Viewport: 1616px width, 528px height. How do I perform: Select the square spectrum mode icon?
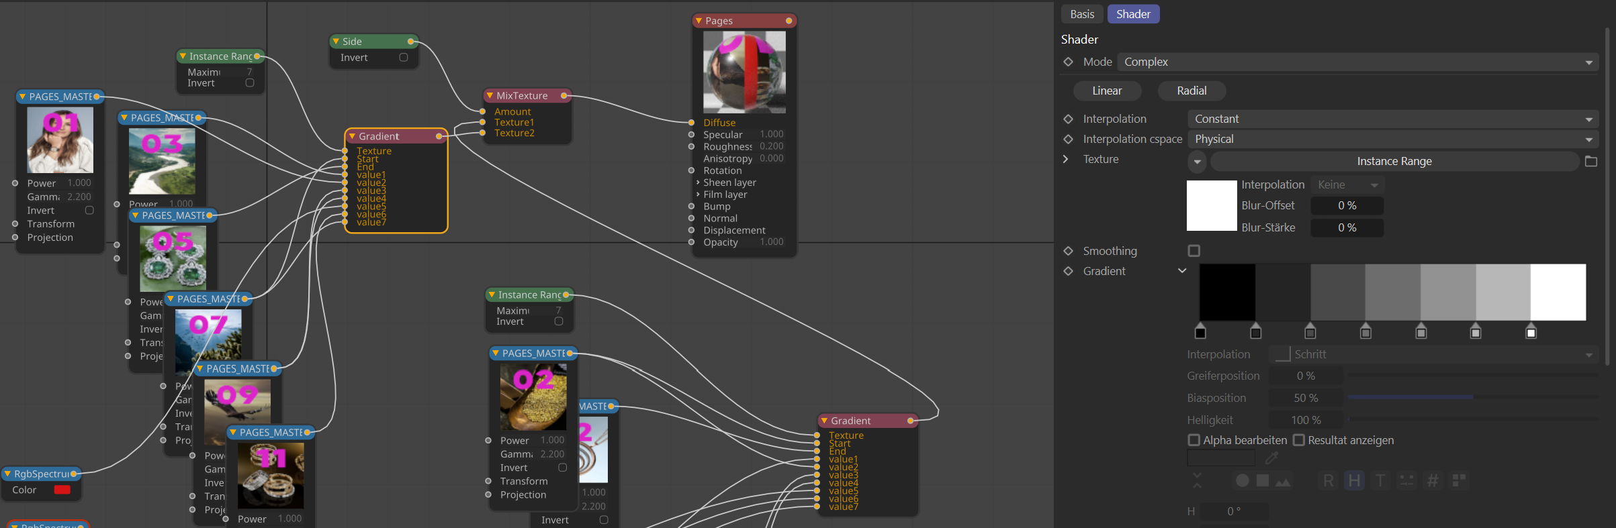click(x=1263, y=480)
